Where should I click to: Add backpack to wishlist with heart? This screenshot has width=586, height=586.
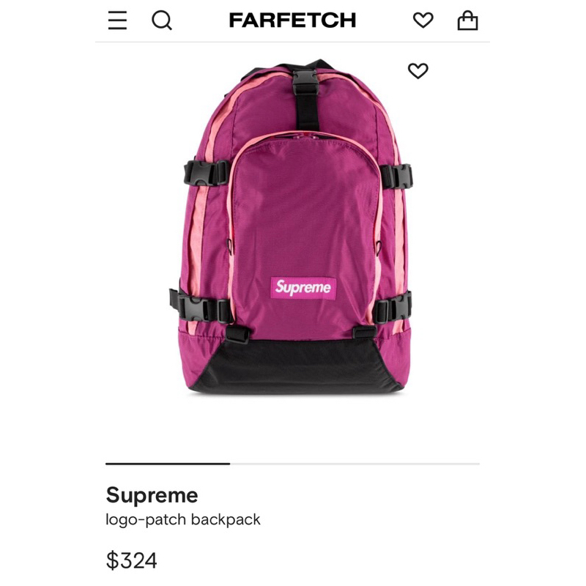pos(418,70)
